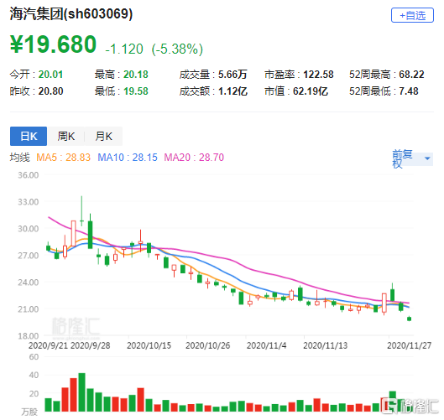This screenshot has width=444, height=420.
Task: Switch to the 周K weekly chart tab
Action: coord(66,137)
